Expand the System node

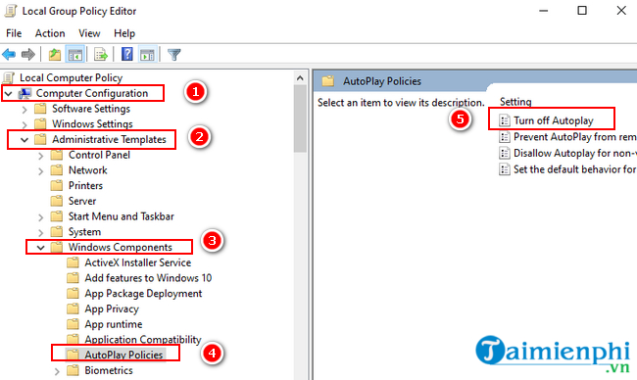pos(40,233)
